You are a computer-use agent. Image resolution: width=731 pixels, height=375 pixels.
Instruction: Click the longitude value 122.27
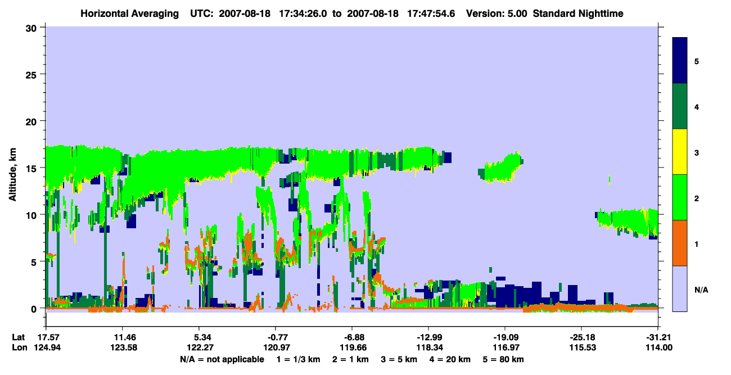[199, 347]
